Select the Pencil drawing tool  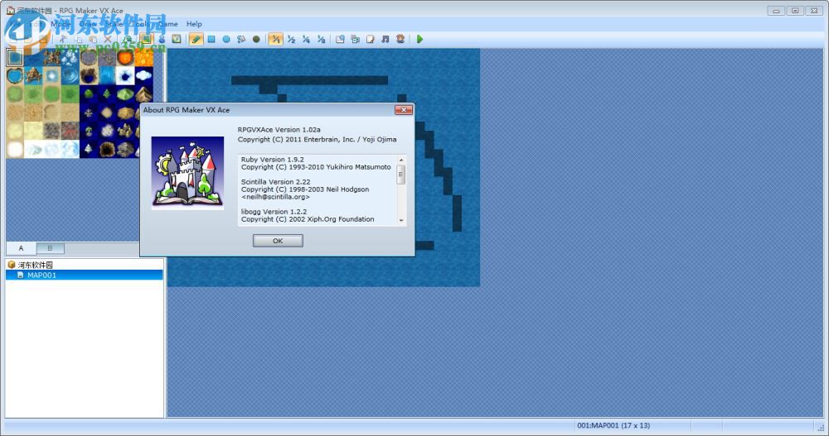[196, 39]
